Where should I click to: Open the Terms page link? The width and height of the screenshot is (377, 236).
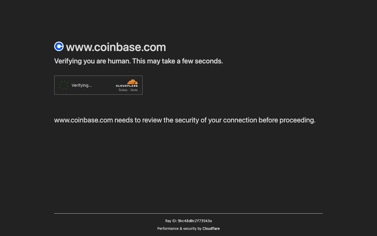click(x=134, y=89)
